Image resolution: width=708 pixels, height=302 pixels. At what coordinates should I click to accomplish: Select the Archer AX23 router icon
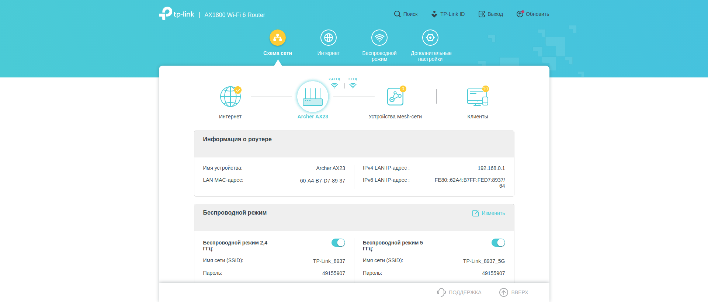point(312,97)
